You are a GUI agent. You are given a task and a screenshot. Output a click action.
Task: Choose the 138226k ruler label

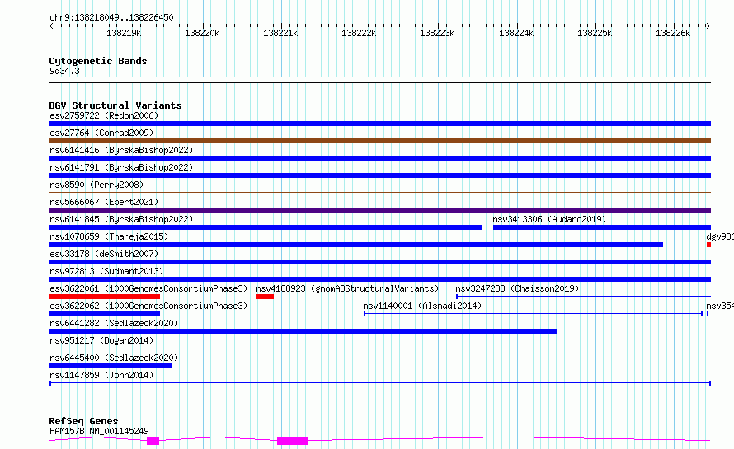tap(673, 33)
